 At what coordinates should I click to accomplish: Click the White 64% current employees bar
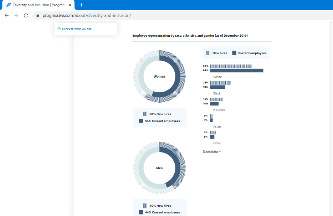tap(237, 71)
